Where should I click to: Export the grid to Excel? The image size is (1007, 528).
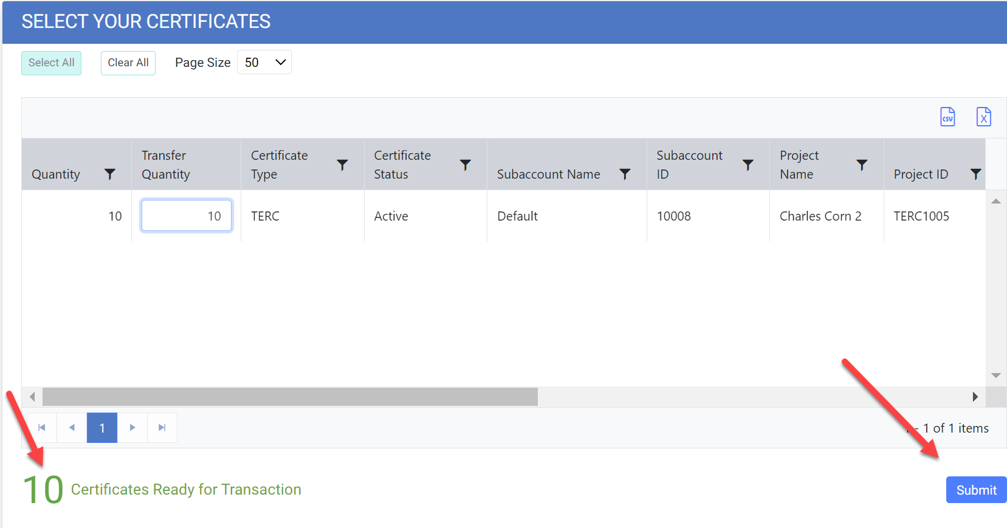tap(983, 117)
